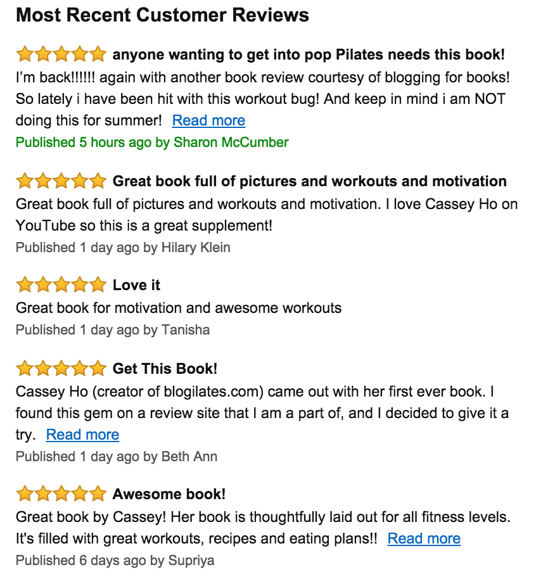Click "Read more" on Supriya's review

(424, 538)
